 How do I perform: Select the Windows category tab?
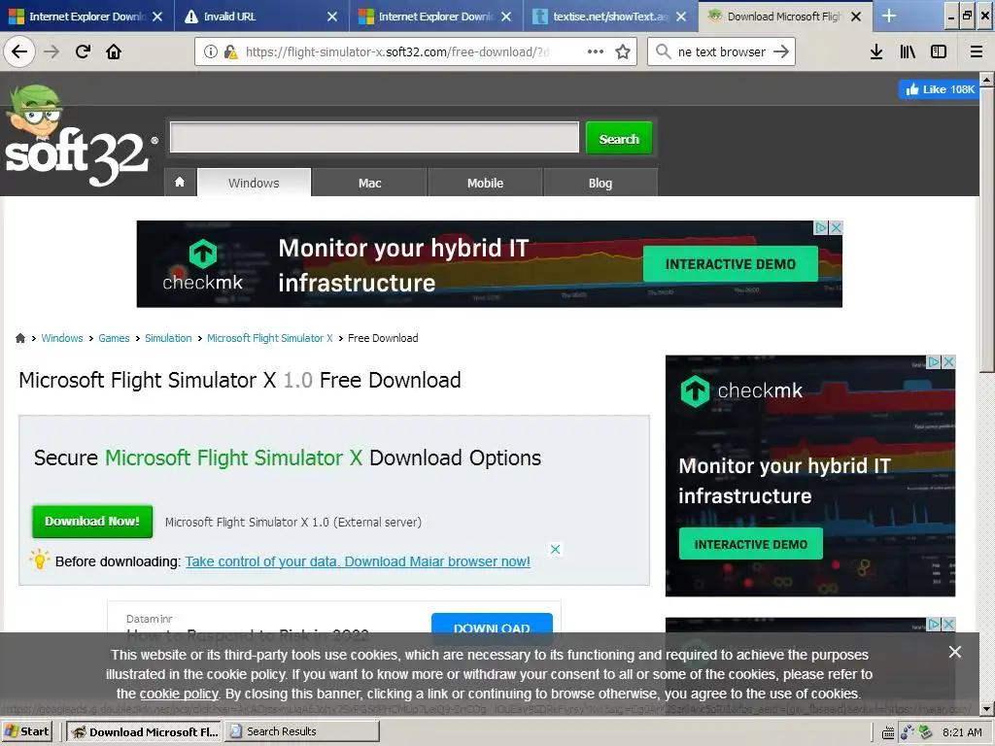click(x=254, y=183)
